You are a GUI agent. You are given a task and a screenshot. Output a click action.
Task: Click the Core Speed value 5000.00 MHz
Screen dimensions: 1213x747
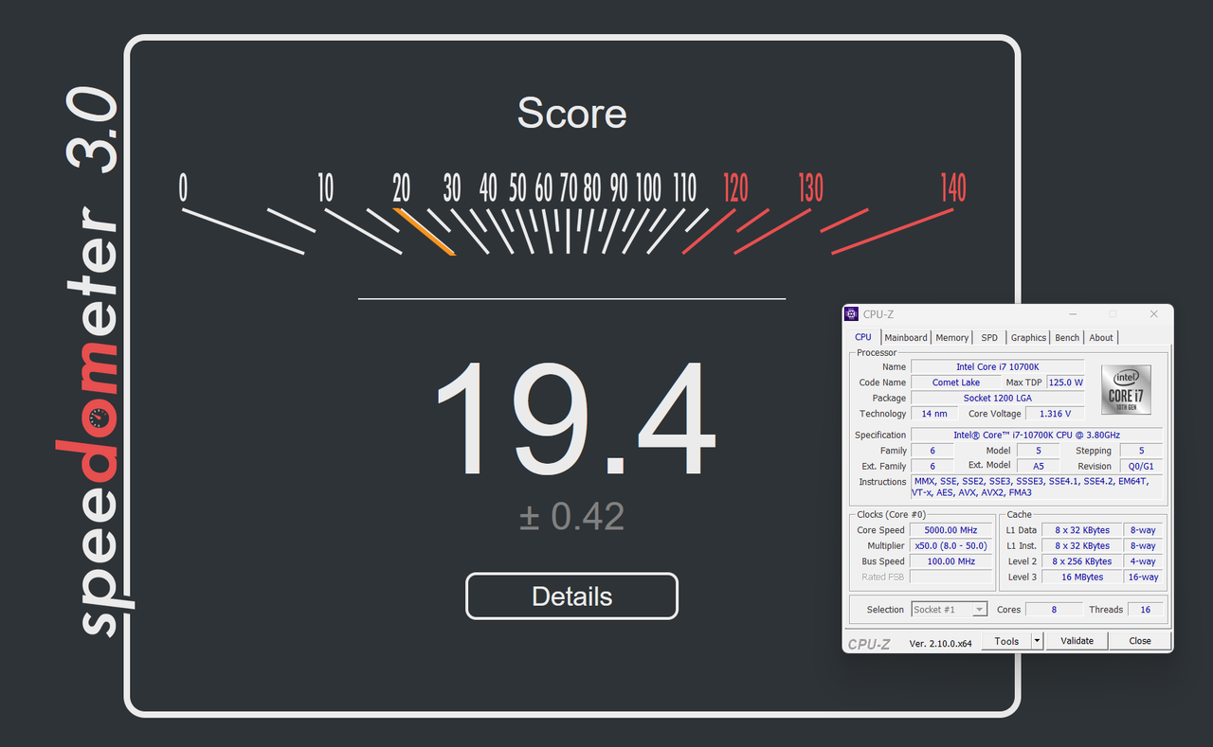tap(950, 530)
